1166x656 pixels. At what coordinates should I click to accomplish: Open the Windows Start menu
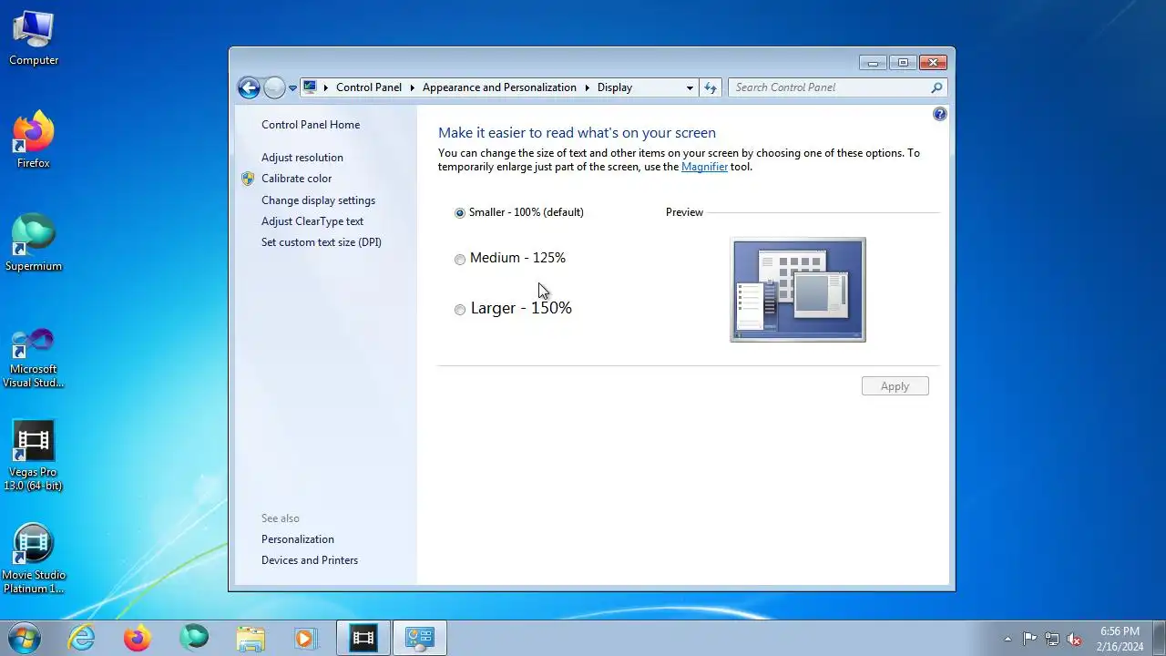pos(25,638)
